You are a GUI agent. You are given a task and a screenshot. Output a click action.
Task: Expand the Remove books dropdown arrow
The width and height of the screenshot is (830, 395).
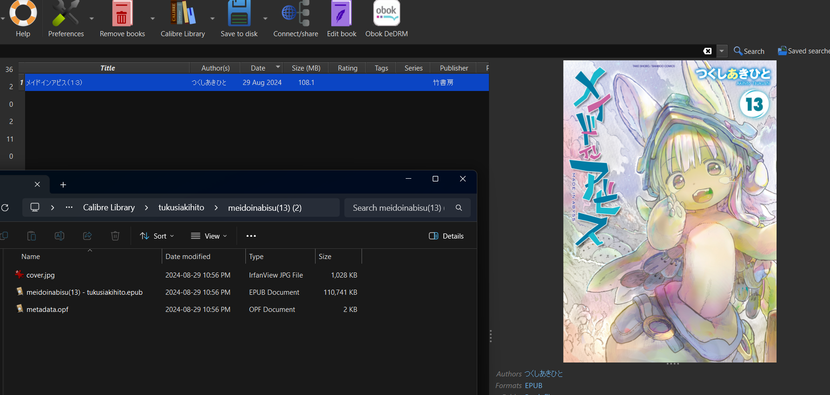pyautogui.click(x=152, y=19)
